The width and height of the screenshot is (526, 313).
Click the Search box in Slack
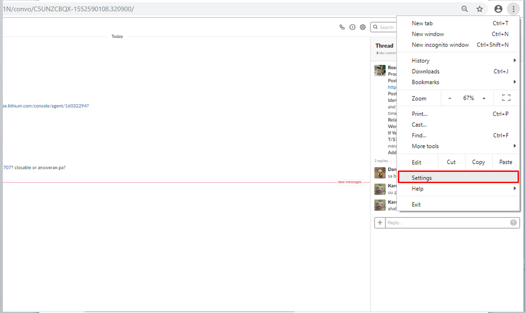(x=384, y=27)
